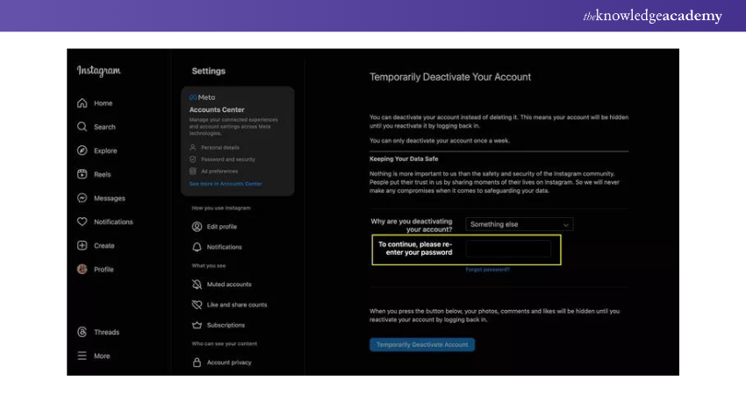The width and height of the screenshot is (746, 394).
Task: Open Messages from the left navigation
Action: point(110,198)
